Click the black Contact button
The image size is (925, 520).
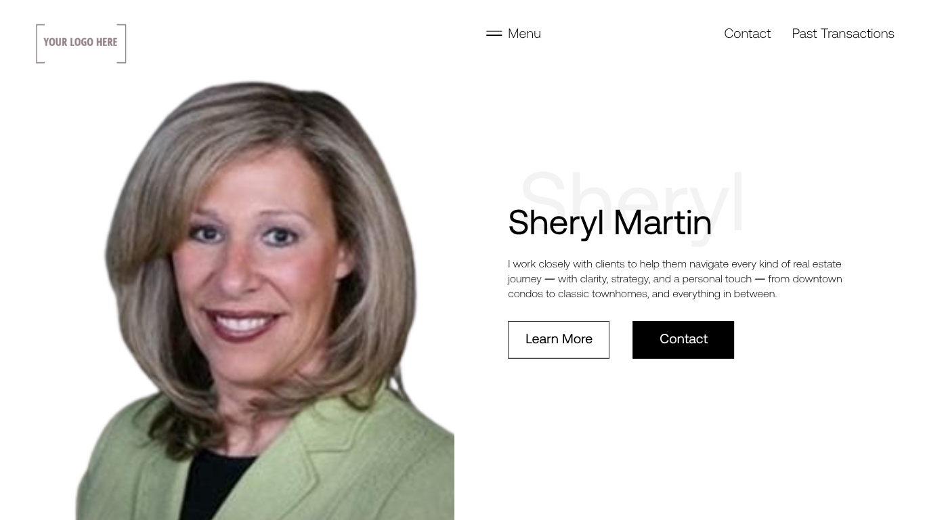683,339
